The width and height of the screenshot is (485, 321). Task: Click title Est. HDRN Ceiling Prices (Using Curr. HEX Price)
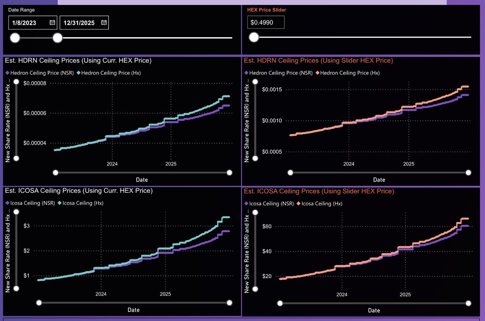[x=78, y=61]
